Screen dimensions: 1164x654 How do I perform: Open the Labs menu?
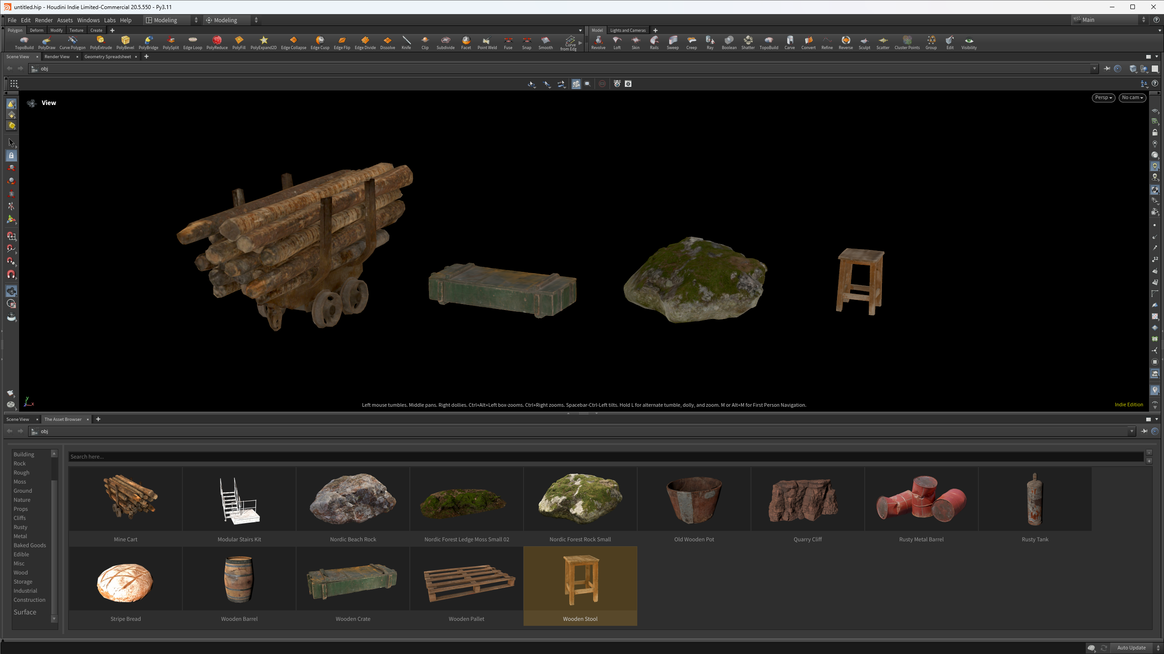110,20
